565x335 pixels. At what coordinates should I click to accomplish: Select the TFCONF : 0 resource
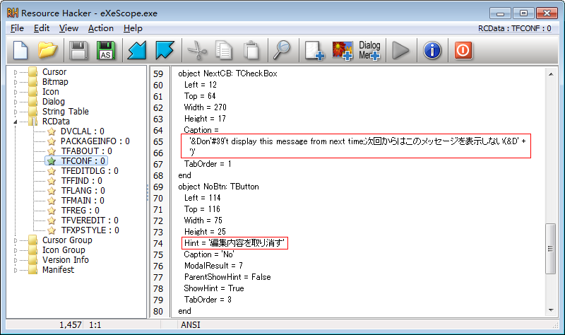83,161
